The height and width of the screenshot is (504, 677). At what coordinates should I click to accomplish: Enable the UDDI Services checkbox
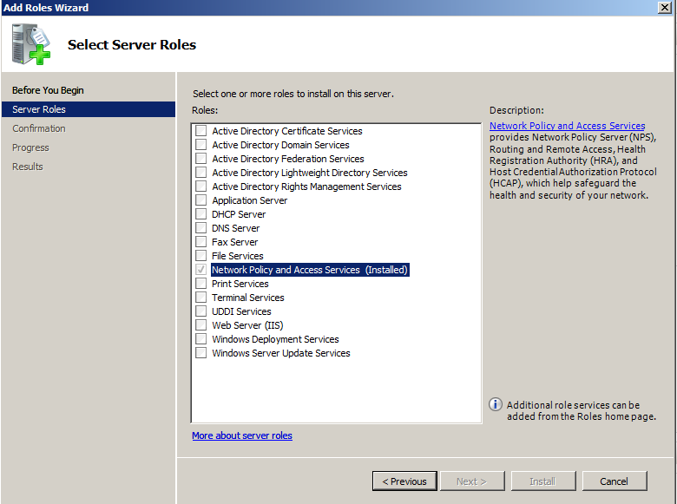(200, 311)
